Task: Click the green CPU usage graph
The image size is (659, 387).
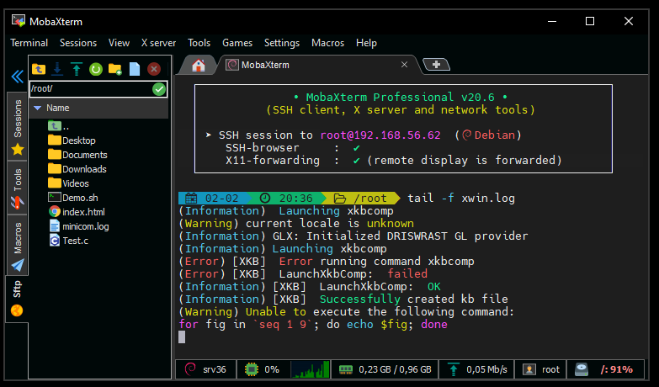Action: tap(311, 369)
